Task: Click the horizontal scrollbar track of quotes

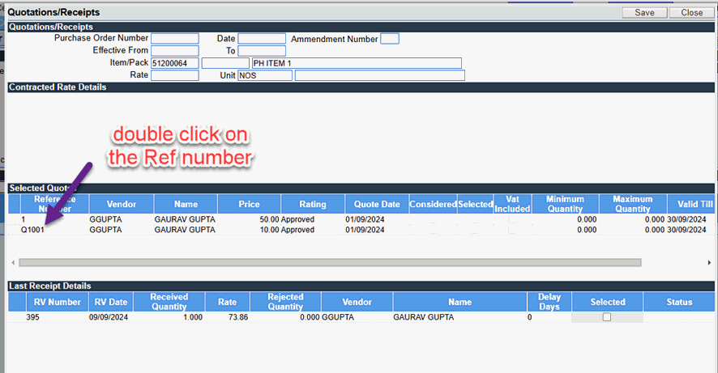Action: point(330,262)
